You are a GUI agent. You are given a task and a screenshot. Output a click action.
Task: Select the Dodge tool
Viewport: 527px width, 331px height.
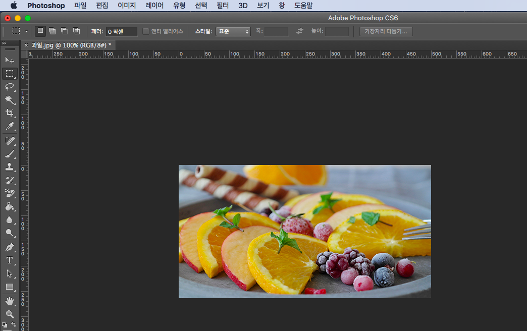pyautogui.click(x=10, y=233)
